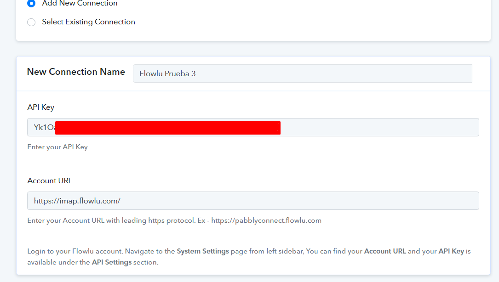Click the example pabblyconnect.flowlu.com URL
The width and height of the screenshot is (499, 282).
pos(266,220)
